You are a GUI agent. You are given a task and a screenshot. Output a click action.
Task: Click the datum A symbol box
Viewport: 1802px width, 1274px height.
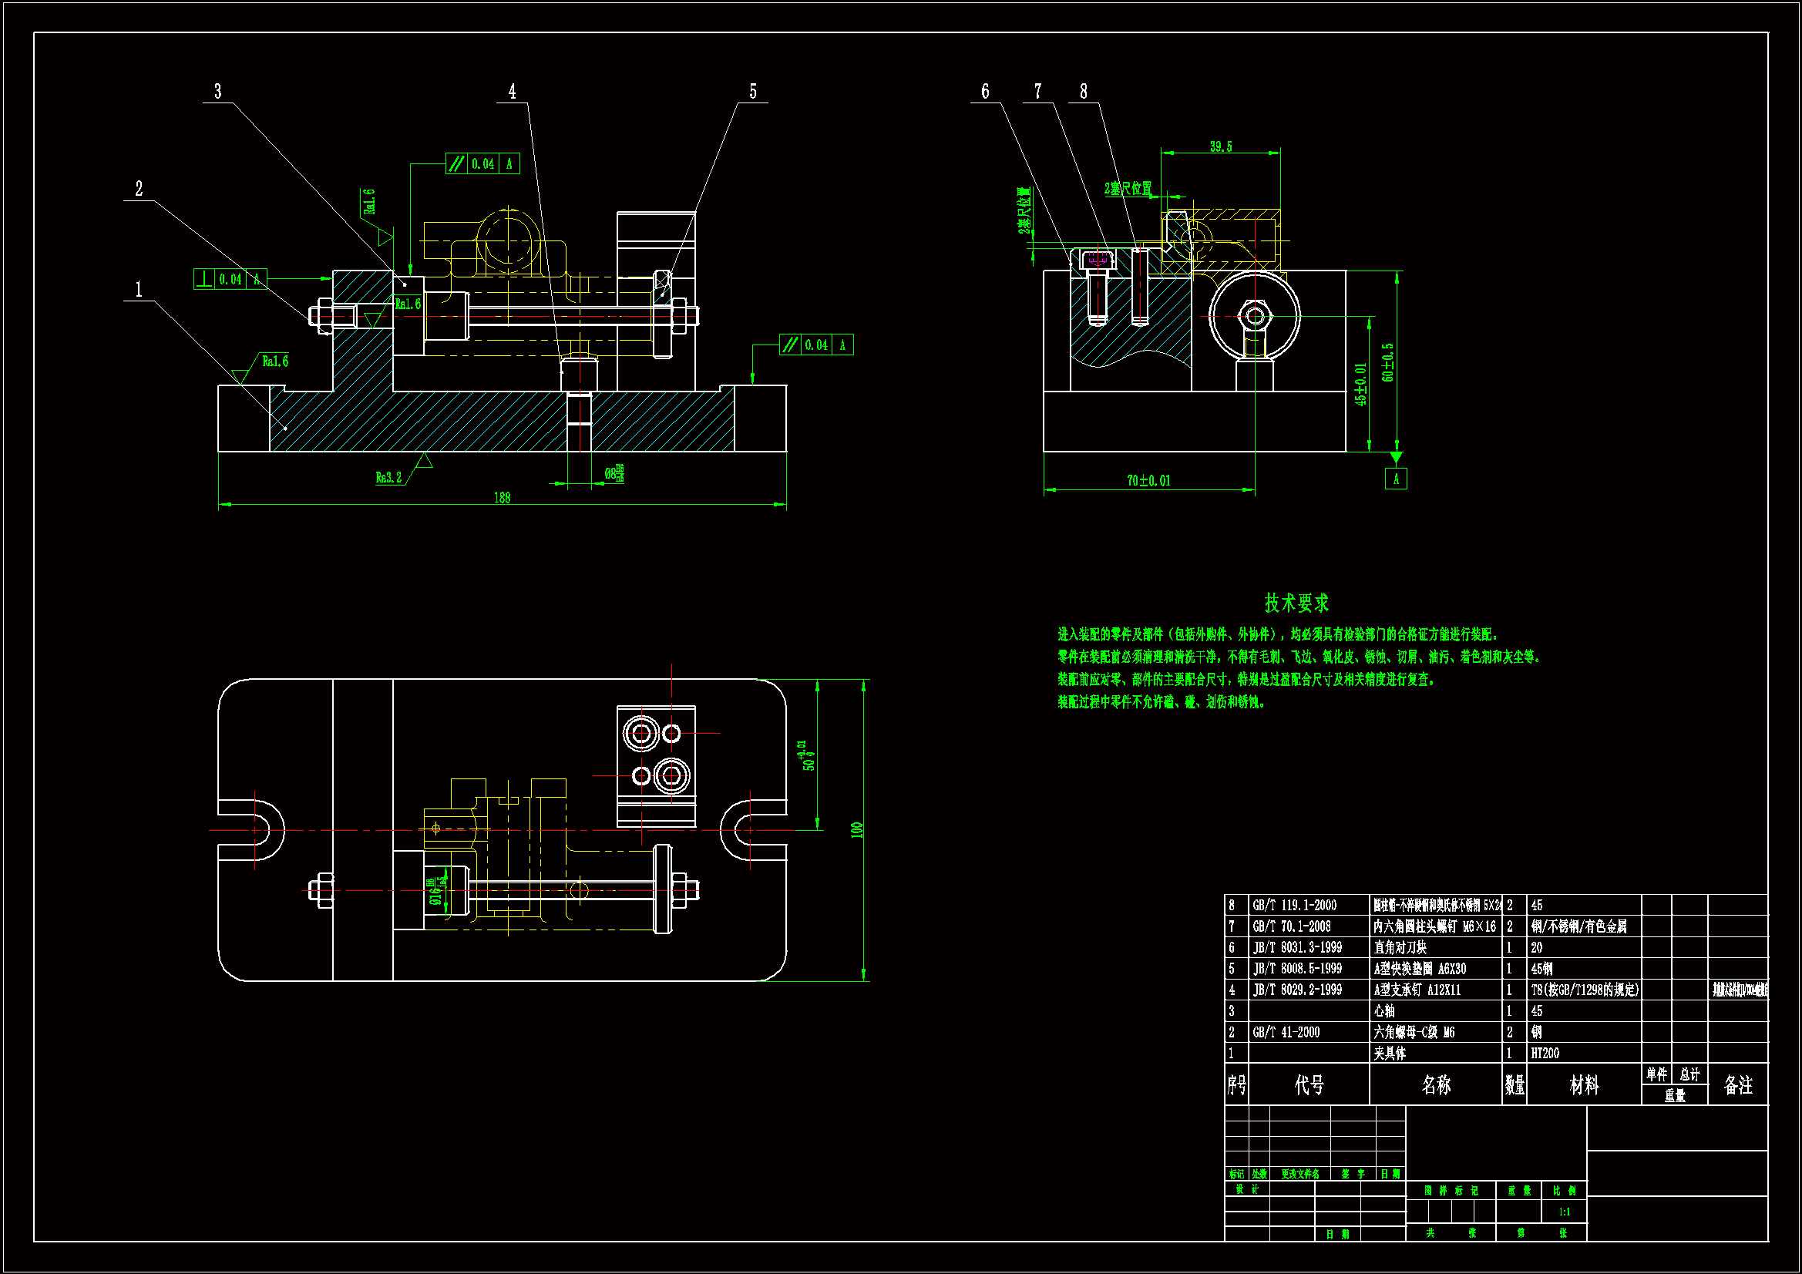1395,479
